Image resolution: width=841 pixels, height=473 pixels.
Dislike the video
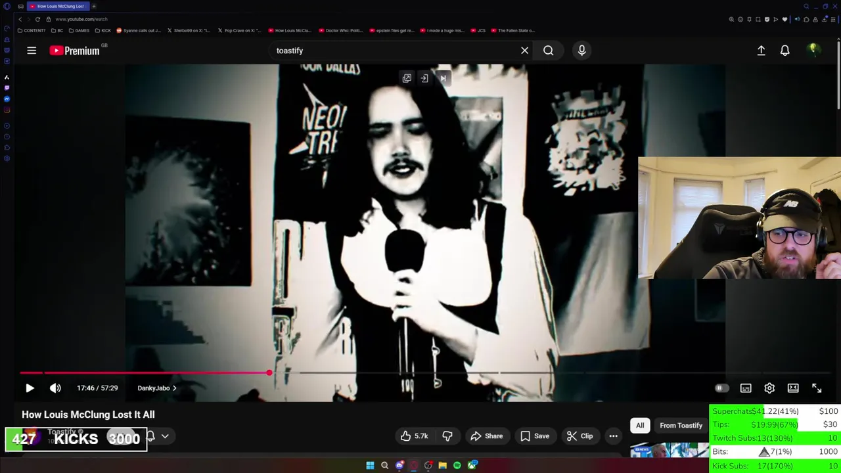[x=447, y=436]
